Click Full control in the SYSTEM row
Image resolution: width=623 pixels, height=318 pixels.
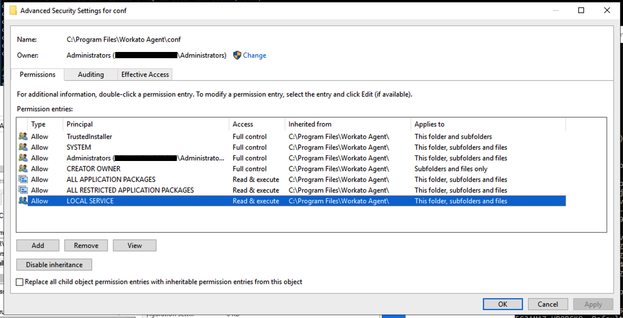coord(250,147)
